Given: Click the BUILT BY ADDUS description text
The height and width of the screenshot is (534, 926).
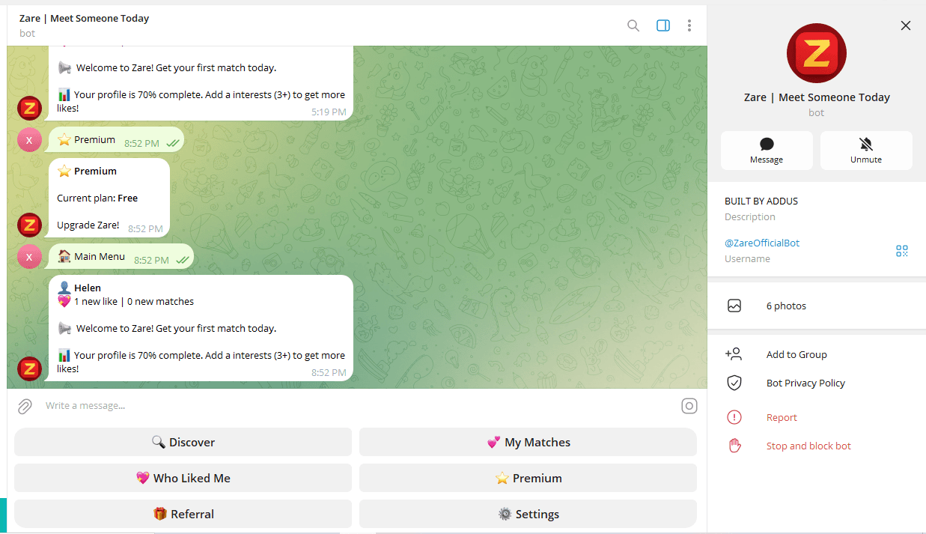Looking at the screenshot, I should (761, 201).
